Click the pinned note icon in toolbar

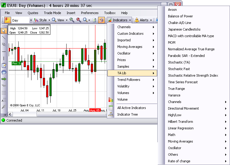[7, 20]
